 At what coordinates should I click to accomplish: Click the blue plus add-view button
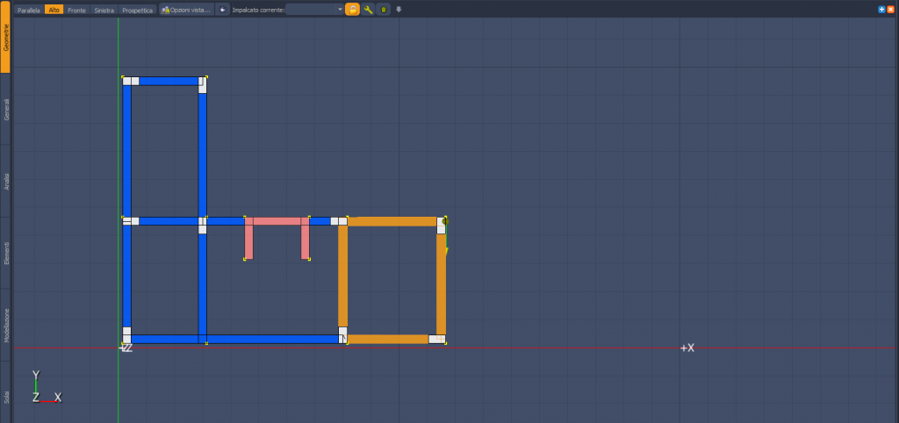pos(881,9)
